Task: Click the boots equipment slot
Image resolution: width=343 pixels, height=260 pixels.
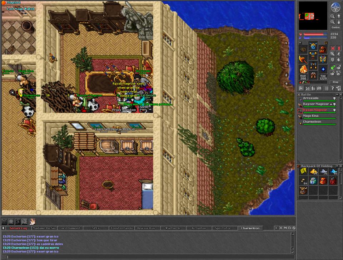Action: [x=313, y=75]
